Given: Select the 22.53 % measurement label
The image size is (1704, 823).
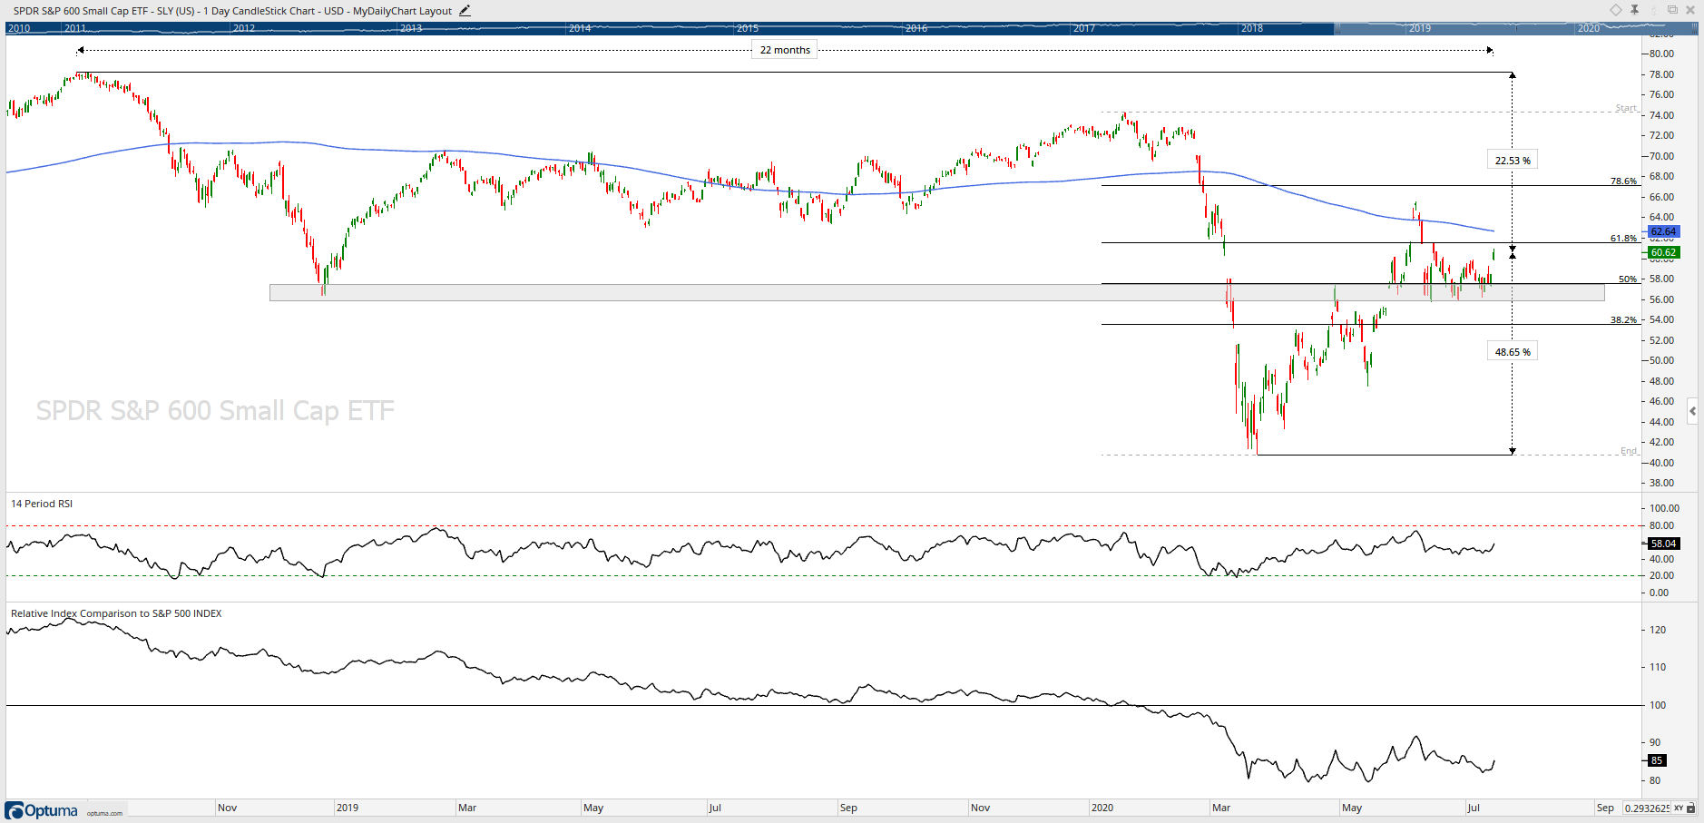Looking at the screenshot, I should [x=1513, y=161].
